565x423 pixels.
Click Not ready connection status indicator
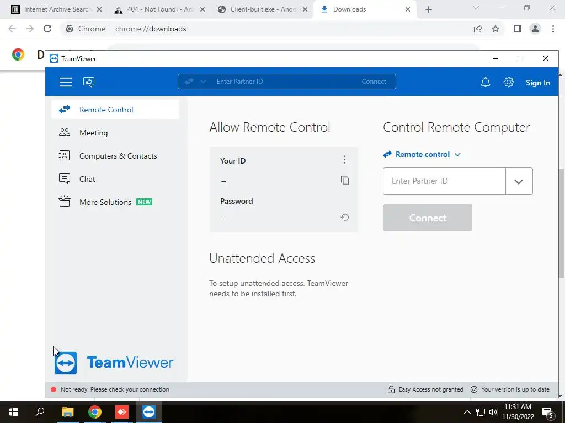click(x=110, y=389)
